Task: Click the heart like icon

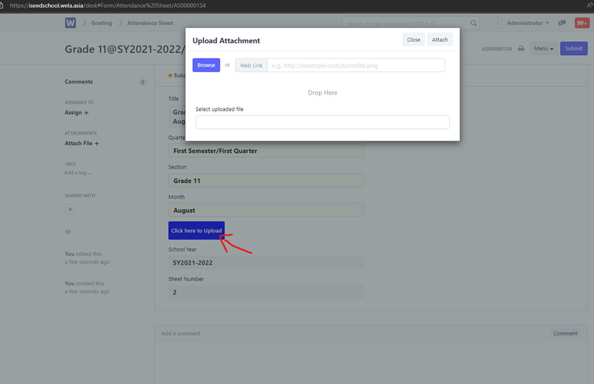Action: click(x=68, y=232)
